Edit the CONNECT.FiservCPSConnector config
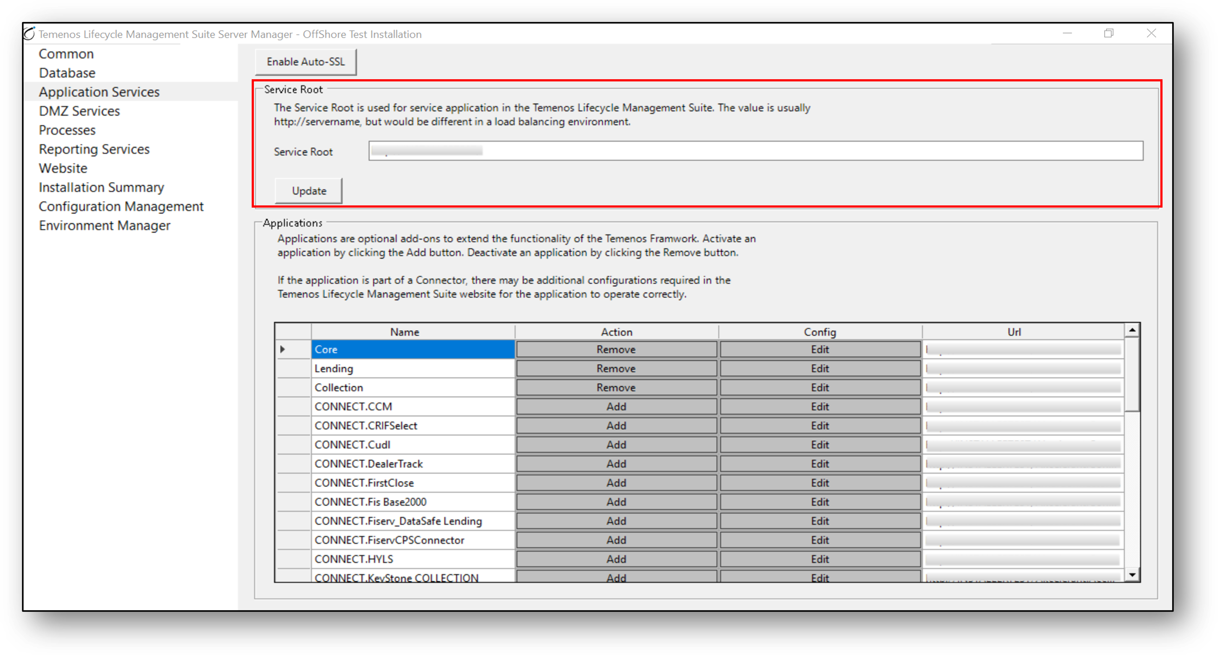1218x656 pixels. 820,540
